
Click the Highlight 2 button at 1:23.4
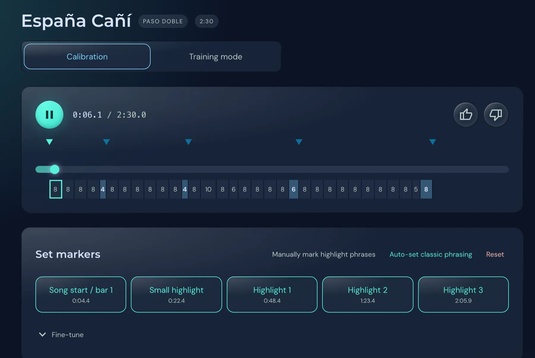click(368, 295)
